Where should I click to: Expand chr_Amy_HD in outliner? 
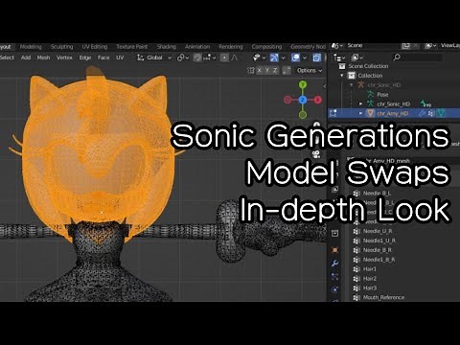(x=361, y=113)
